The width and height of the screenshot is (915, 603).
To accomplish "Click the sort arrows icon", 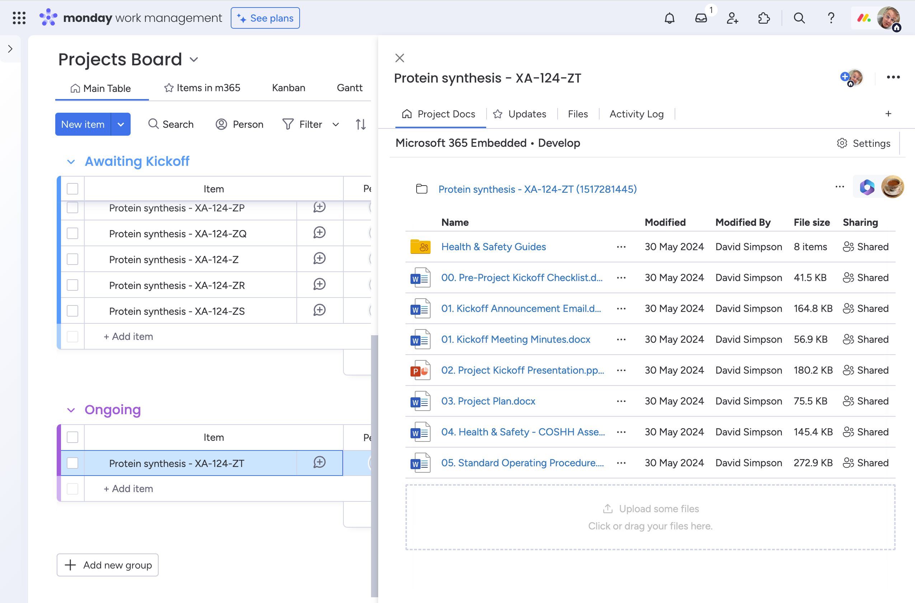I will [361, 124].
